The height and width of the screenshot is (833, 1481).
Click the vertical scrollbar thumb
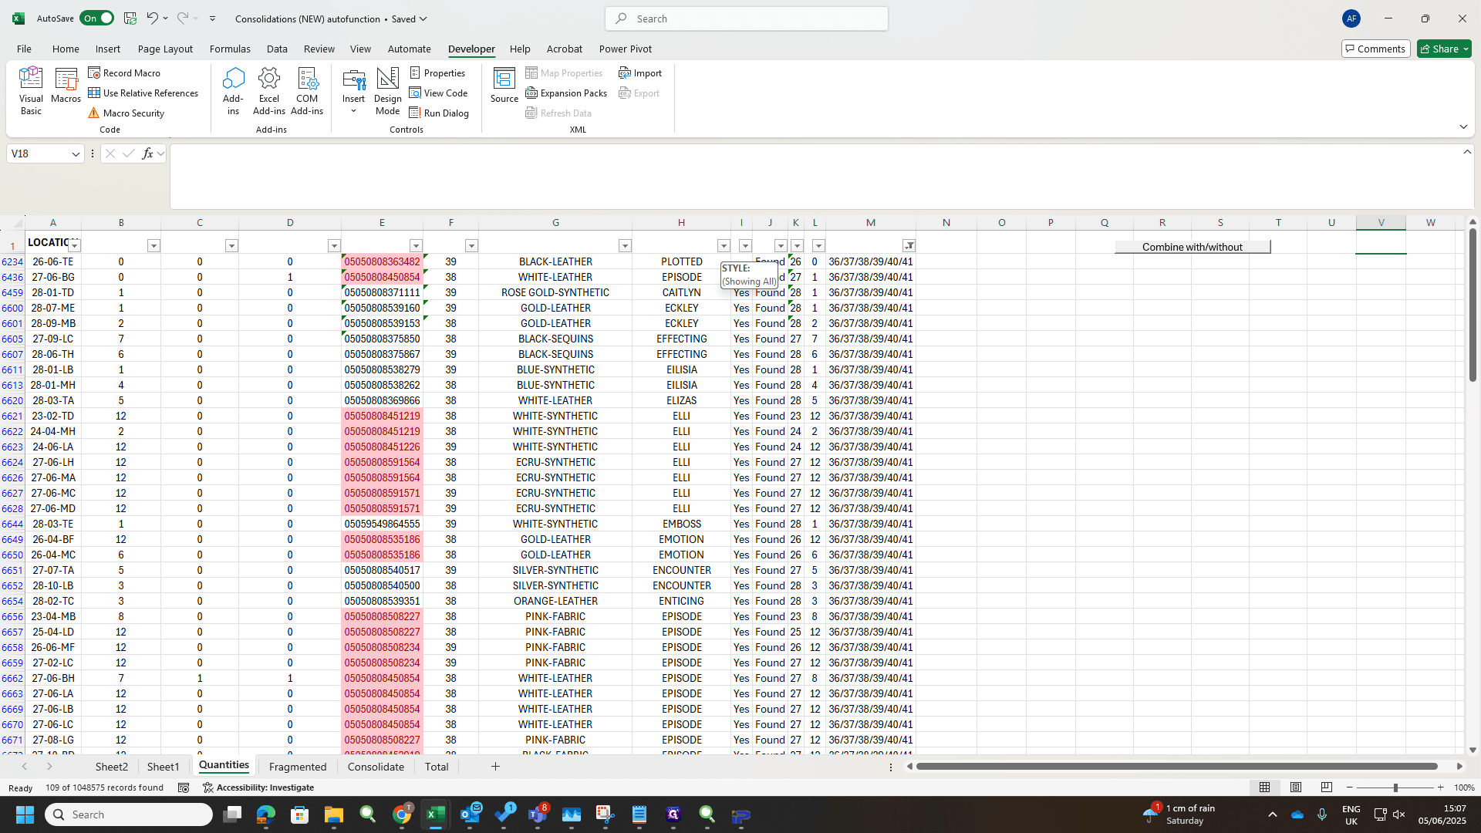pyautogui.click(x=1473, y=305)
